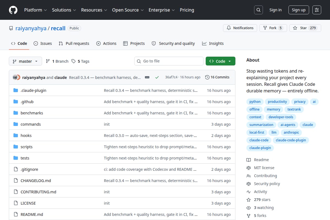The width and height of the screenshot is (330, 220).
Task: Click the book icon next to Readme
Action: 249,160
